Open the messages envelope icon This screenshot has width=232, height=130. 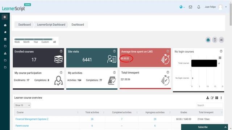[190, 7]
